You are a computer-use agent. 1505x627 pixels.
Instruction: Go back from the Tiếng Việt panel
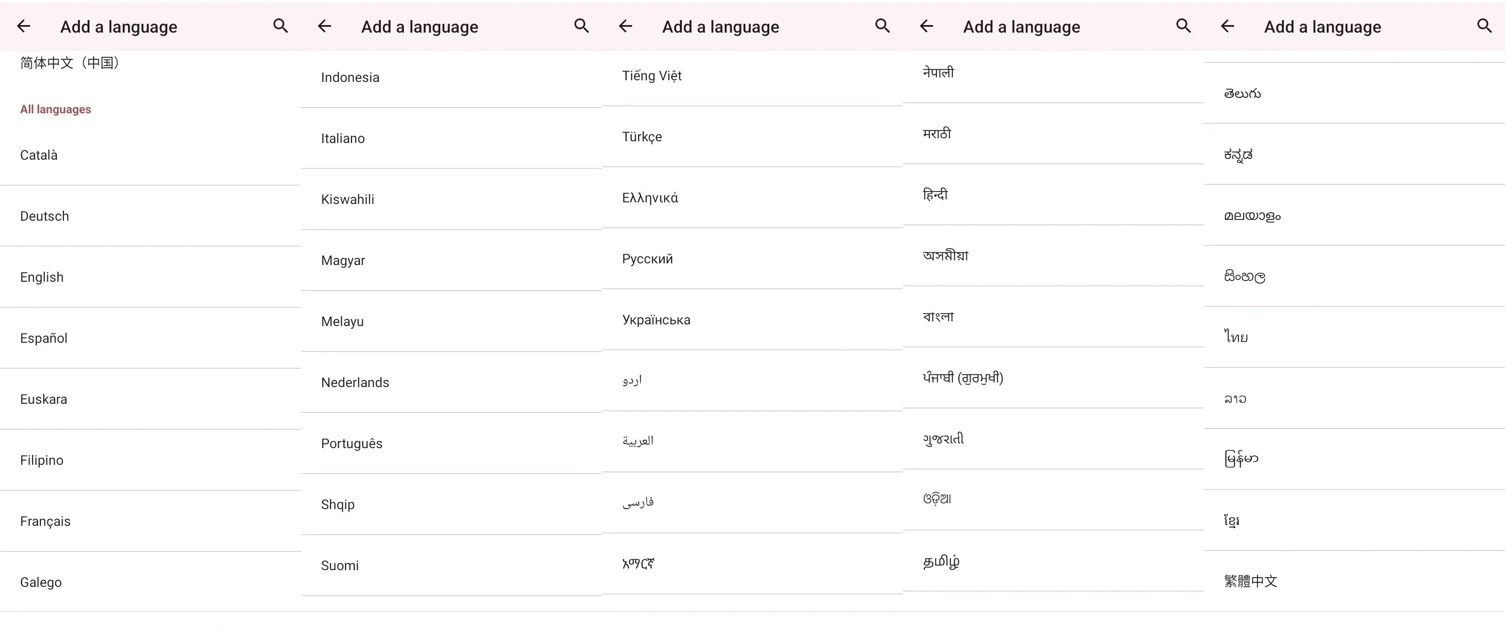pyautogui.click(x=625, y=26)
